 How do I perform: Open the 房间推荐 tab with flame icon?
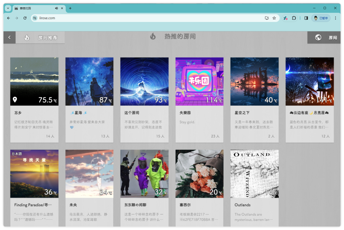coord(40,38)
